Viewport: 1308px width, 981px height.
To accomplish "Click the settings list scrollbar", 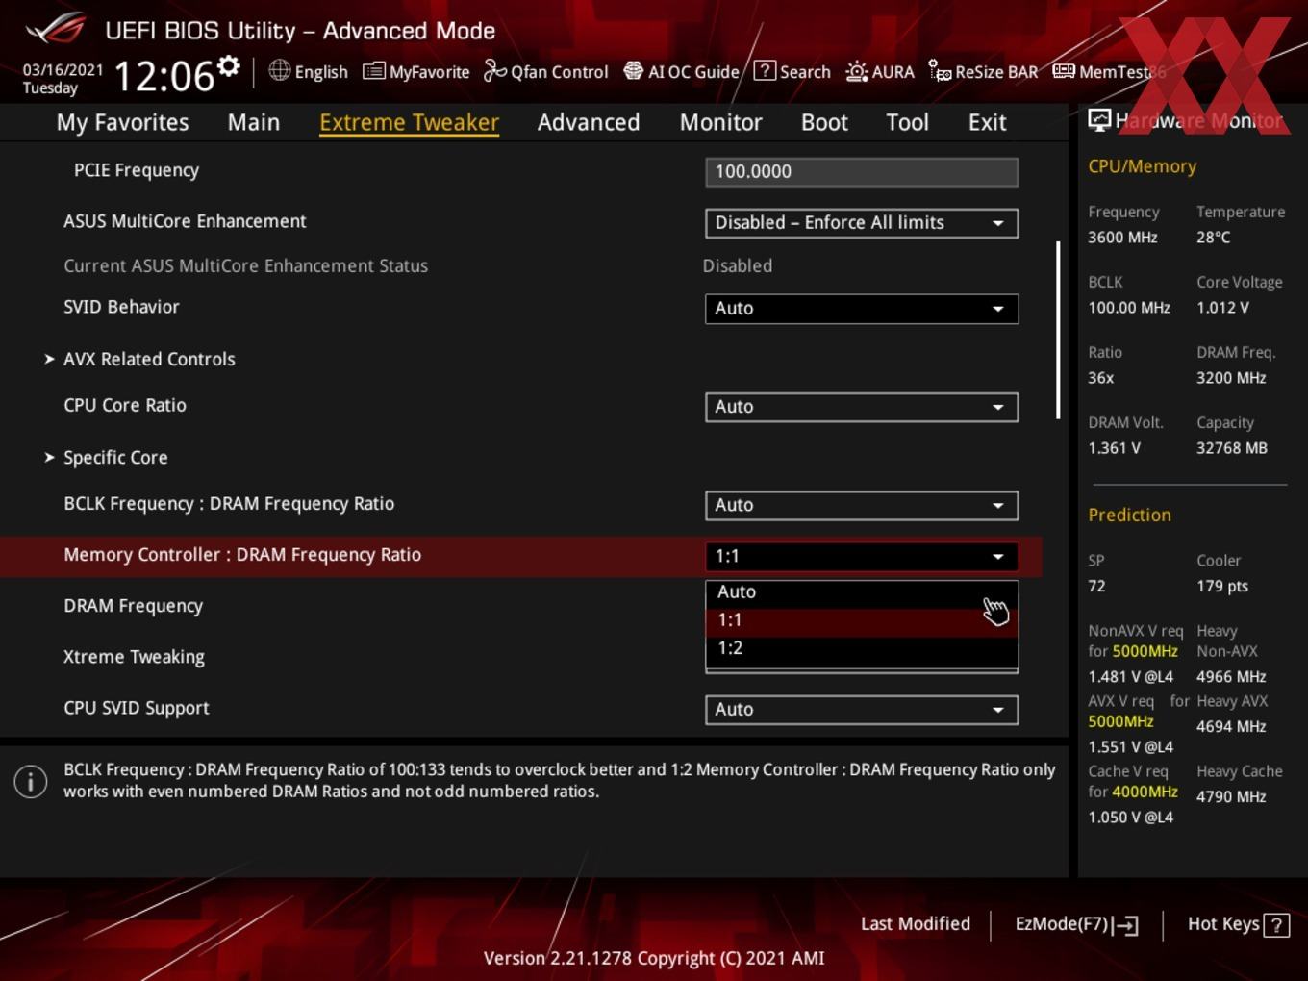I will (1058, 330).
